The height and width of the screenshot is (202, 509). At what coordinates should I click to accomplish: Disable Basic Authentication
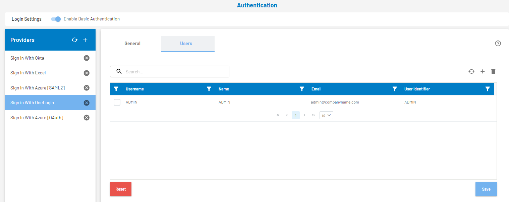coord(56,19)
